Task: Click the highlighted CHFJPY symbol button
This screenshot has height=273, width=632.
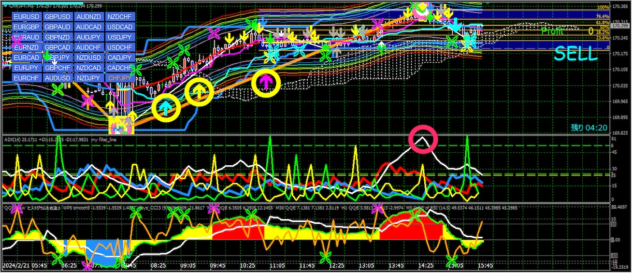Action: (x=120, y=78)
